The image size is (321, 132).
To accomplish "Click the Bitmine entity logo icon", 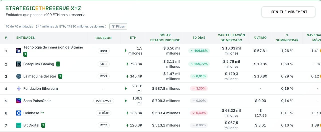I will coord(19,51).
